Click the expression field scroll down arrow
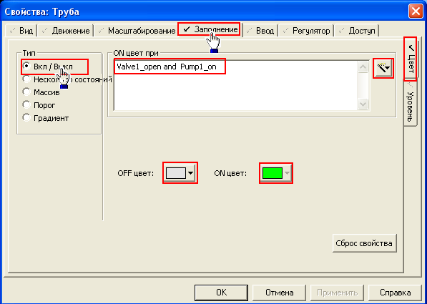 363,104
